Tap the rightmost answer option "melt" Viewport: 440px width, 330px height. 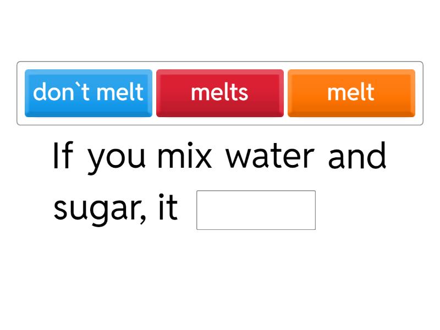point(351,92)
